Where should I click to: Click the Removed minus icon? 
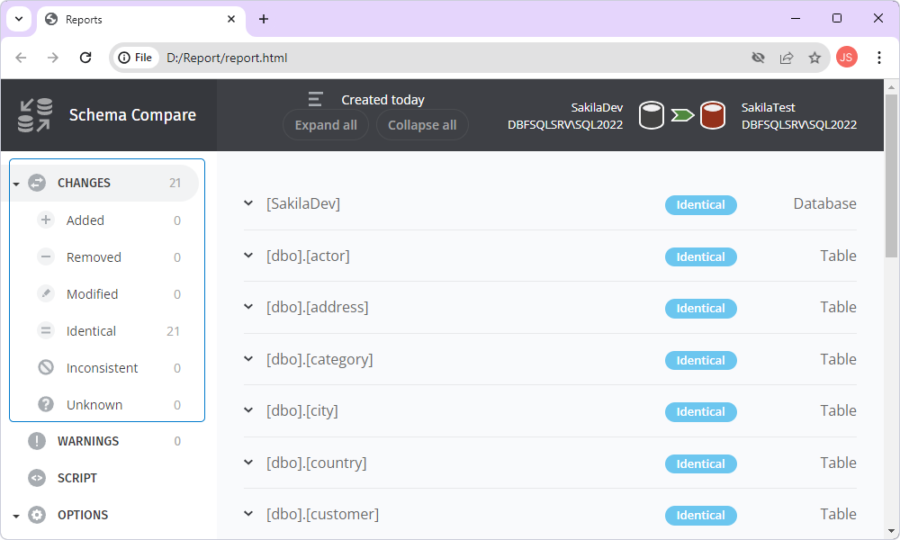[x=46, y=256]
